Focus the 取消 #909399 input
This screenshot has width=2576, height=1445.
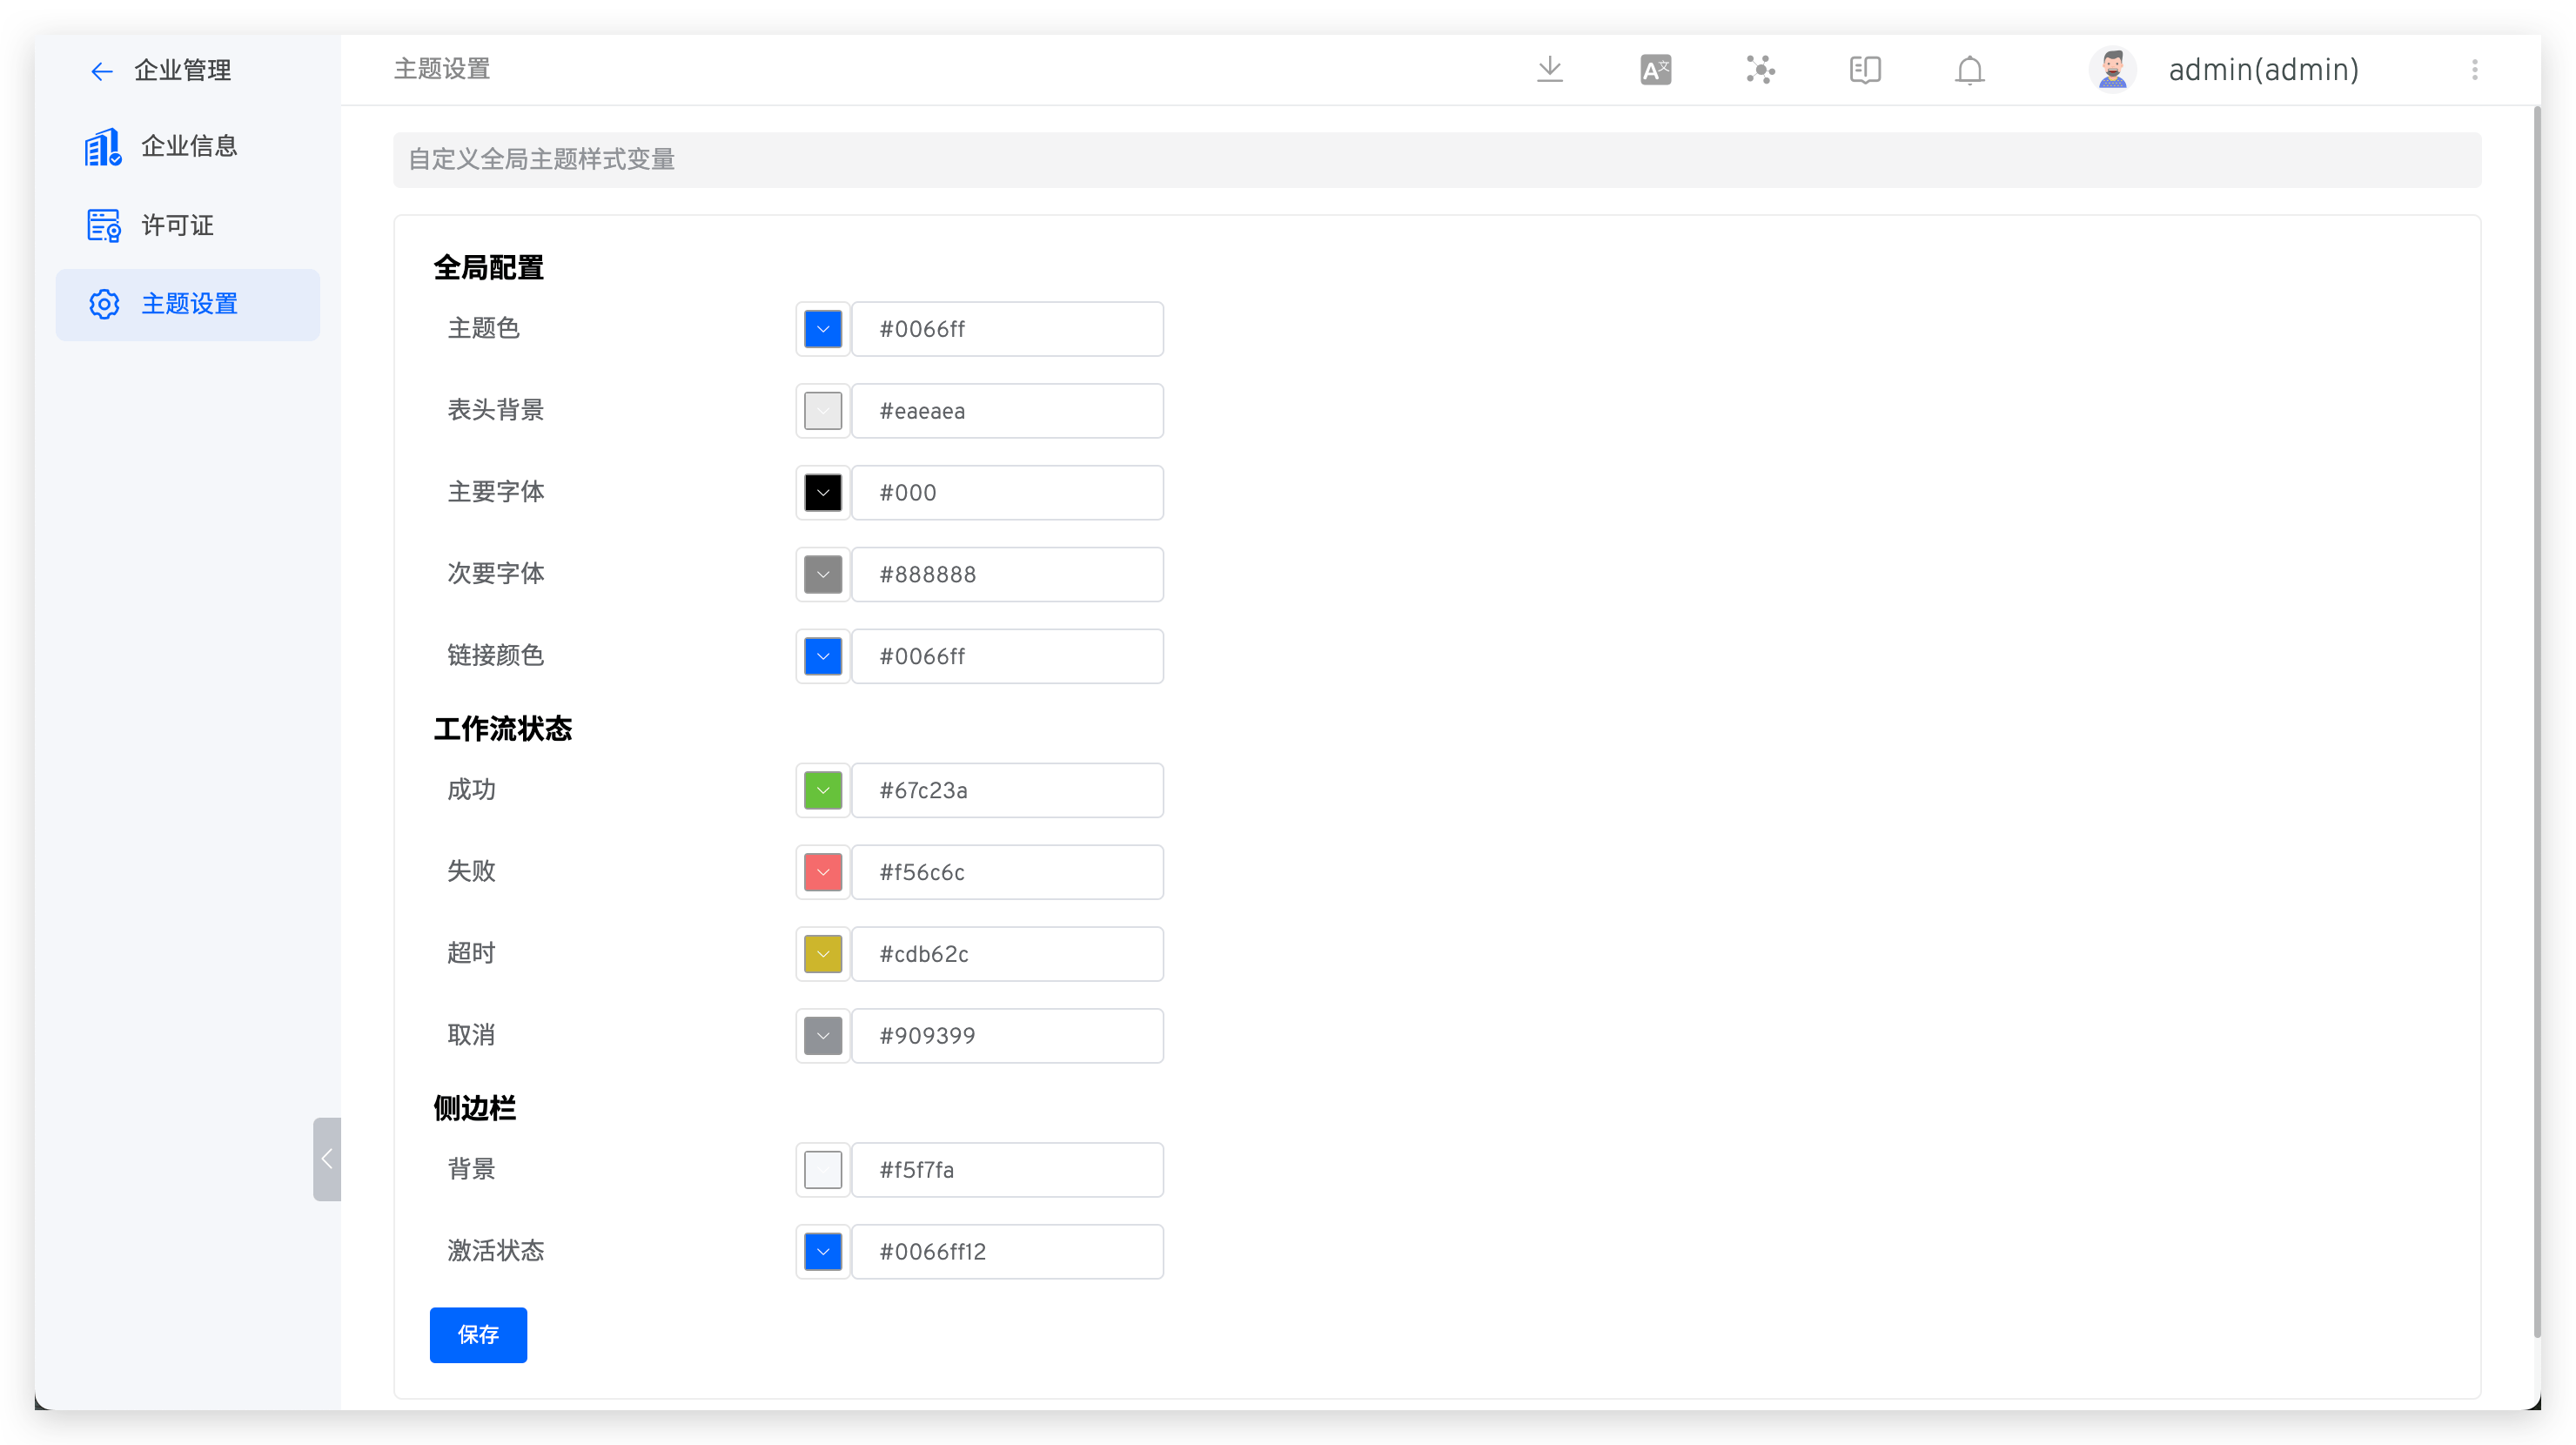1007,1036
